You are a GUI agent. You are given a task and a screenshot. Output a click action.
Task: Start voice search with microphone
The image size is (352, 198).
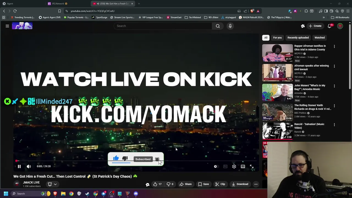coord(230,26)
